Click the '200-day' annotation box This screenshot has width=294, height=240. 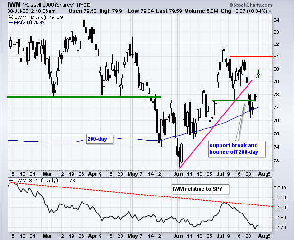(x=100, y=139)
